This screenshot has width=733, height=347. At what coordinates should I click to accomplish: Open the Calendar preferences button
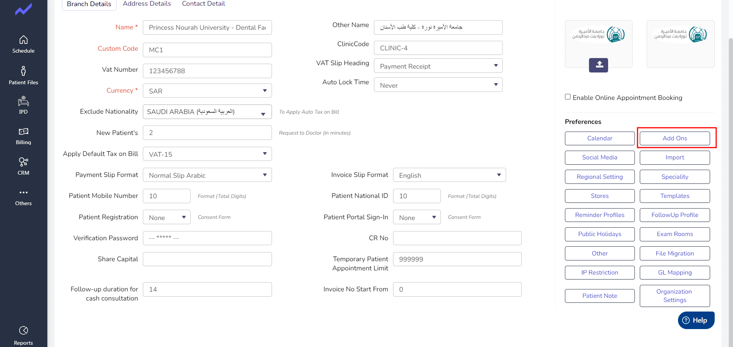599,138
